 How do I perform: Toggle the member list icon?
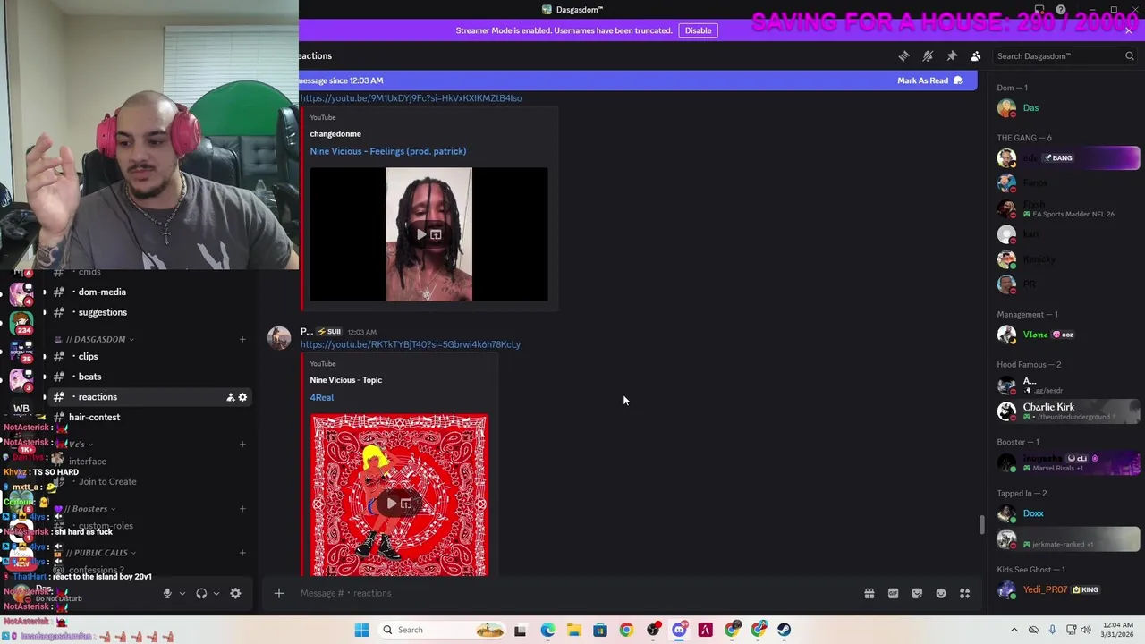[x=976, y=56]
